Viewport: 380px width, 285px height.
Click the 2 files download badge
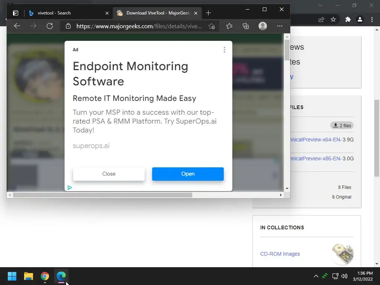pyautogui.click(x=342, y=125)
